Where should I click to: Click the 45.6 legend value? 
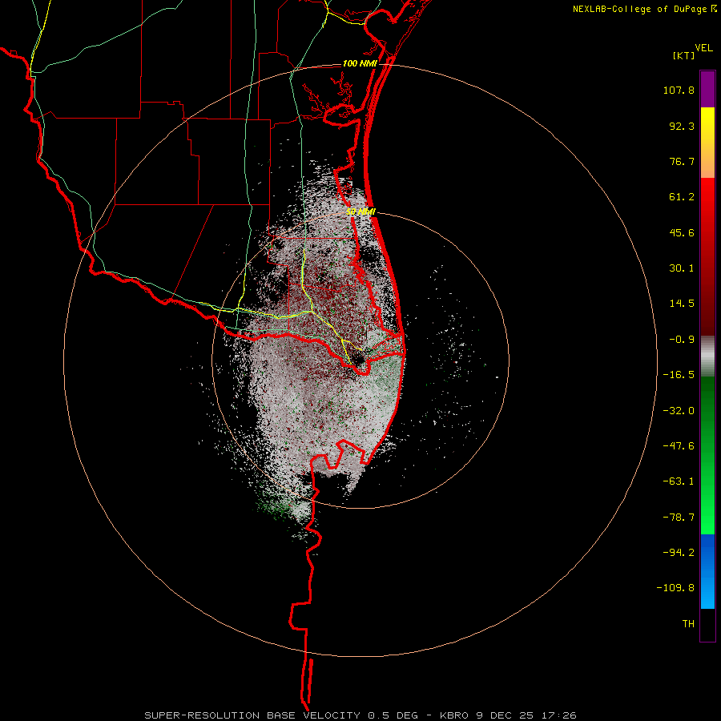click(x=682, y=232)
